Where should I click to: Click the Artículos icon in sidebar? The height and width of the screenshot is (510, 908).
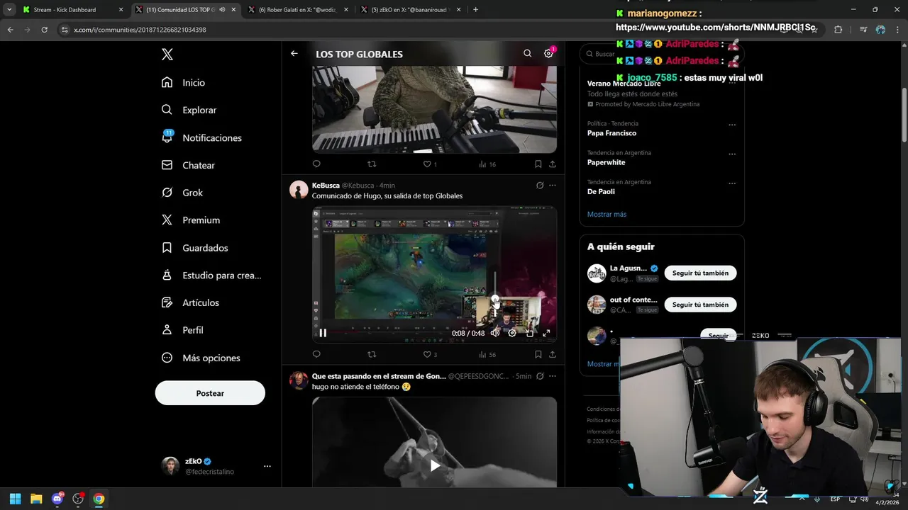point(167,302)
